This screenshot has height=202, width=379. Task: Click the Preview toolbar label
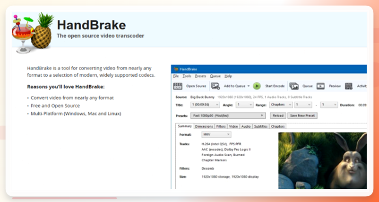click(x=335, y=86)
